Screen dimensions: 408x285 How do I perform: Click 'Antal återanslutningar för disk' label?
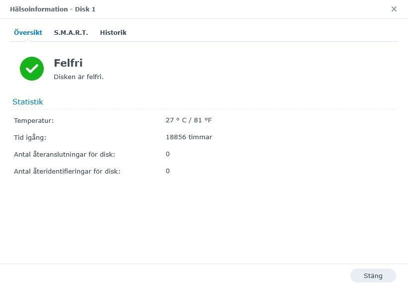(65, 154)
